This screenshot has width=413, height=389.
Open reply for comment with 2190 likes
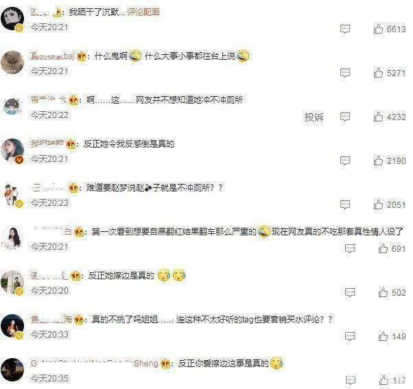click(x=345, y=161)
